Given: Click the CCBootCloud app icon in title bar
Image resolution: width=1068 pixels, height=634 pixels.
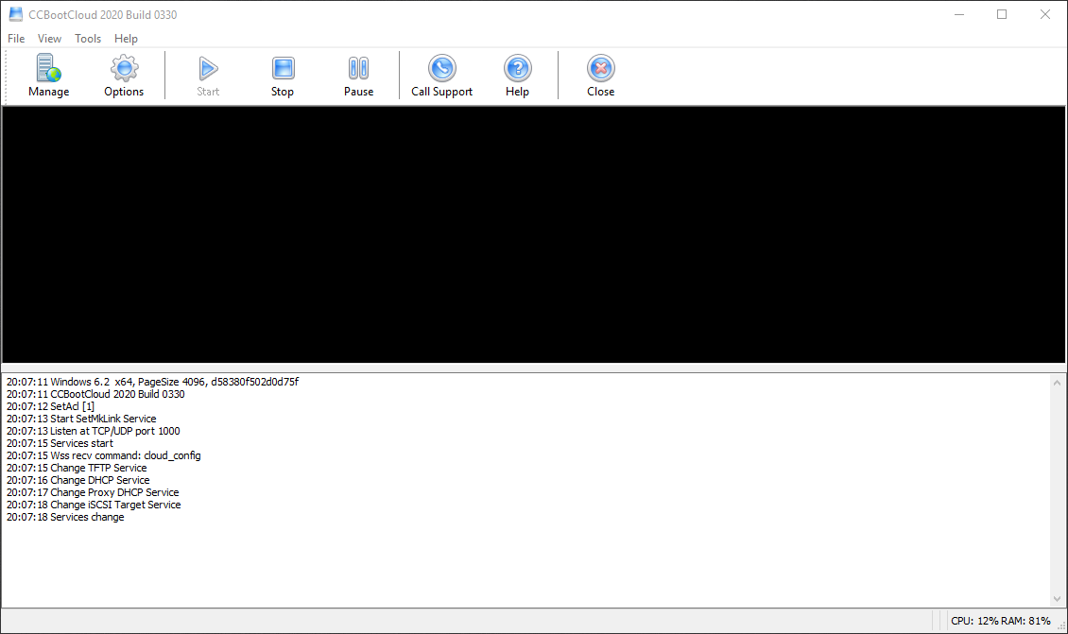Looking at the screenshot, I should [x=15, y=14].
